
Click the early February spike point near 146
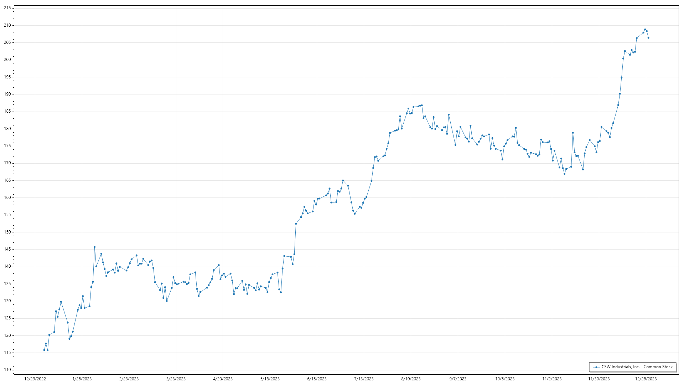(94, 247)
